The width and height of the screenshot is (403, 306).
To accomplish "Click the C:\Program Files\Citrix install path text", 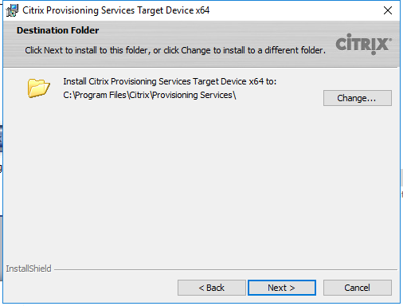I will pos(150,95).
